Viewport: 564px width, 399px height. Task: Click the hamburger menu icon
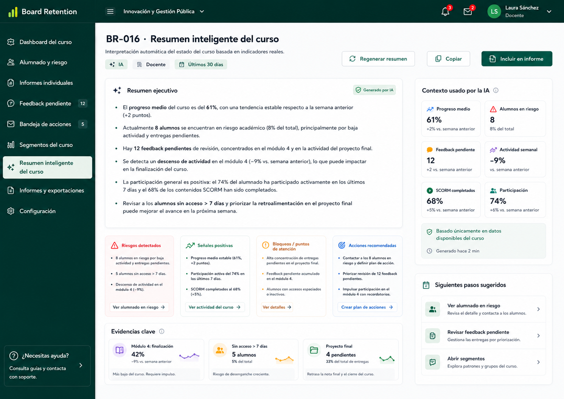(x=110, y=12)
